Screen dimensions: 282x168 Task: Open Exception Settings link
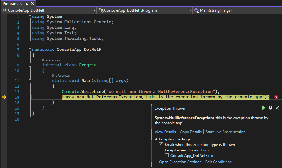(x=180, y=162)
